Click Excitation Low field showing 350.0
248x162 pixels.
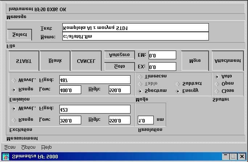point(70,120)
